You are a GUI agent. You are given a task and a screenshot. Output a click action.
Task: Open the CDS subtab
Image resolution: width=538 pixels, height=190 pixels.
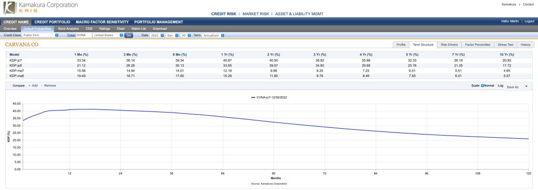pyautogui.click(x=89, y=29)
